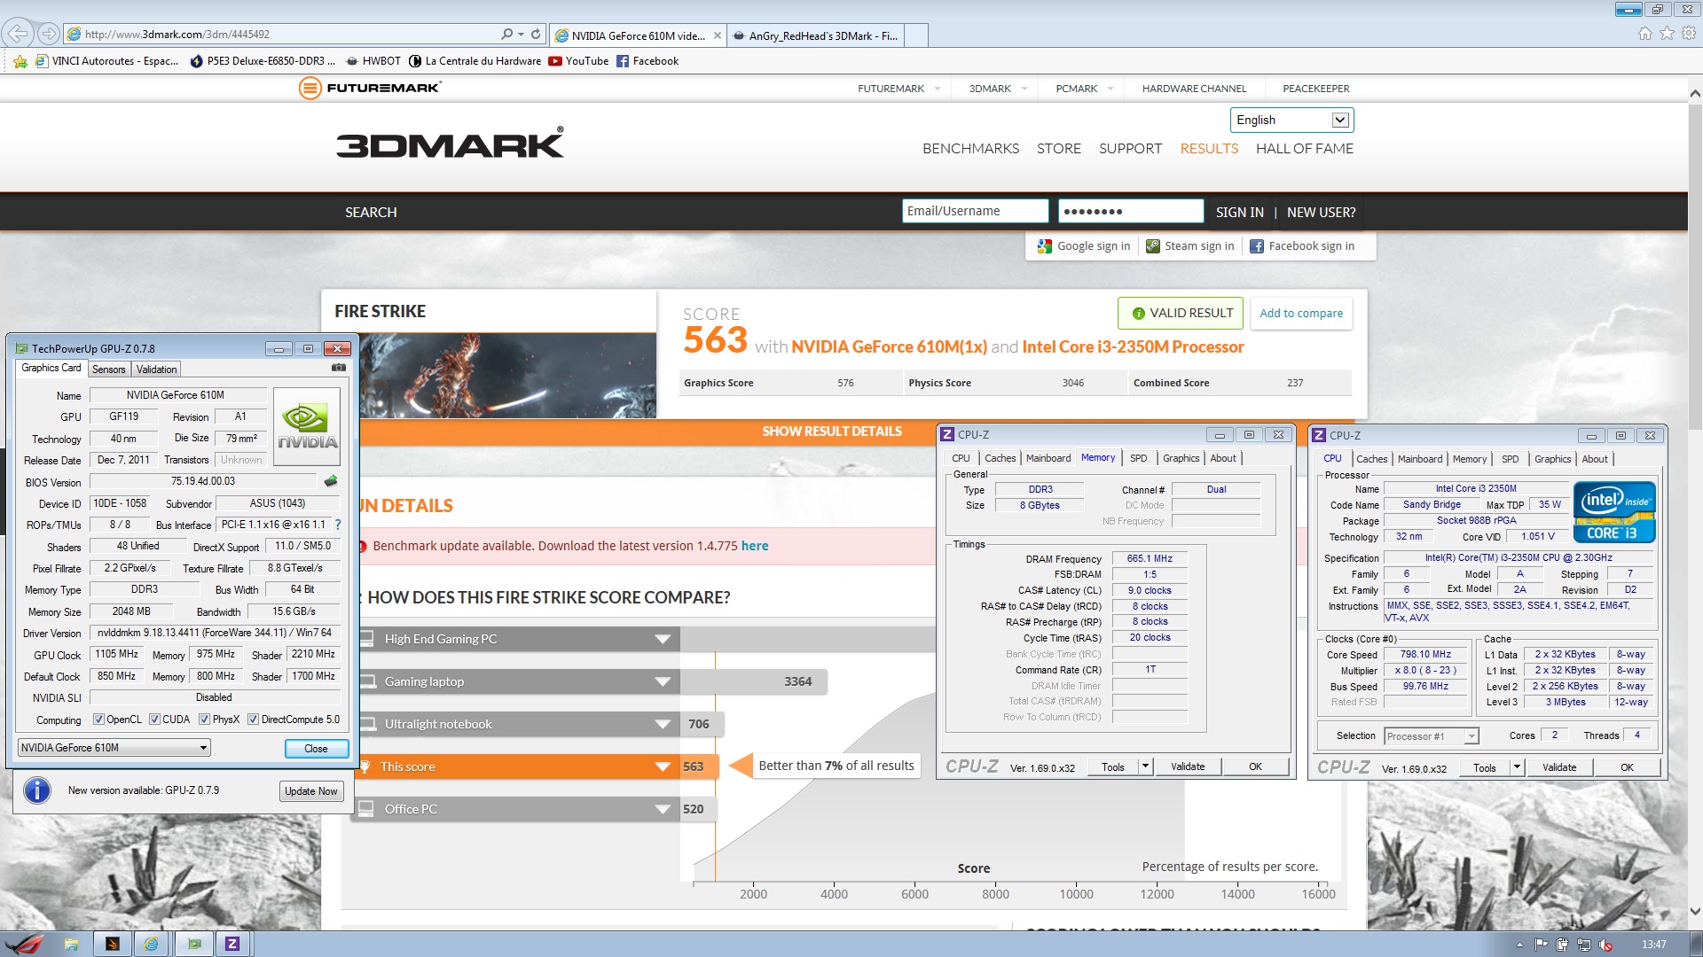Image resolution: width=1703 pixels, height=957 pixels.
Task: Open browser Favorites star icon
Action: 1667,34
